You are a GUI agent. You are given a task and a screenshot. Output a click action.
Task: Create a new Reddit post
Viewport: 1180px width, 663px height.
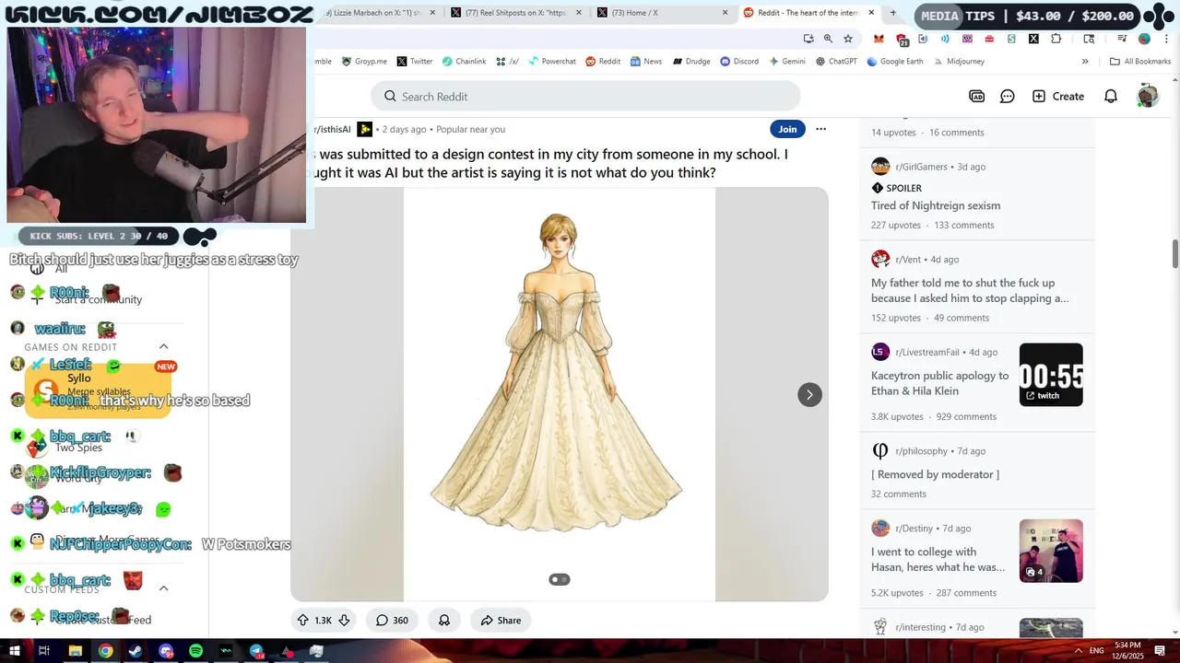[1058, 96]
